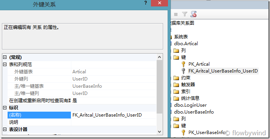This screenshot has width=270, height=139.
Task: Collapse the 表设计器 property category
Action: [x=5, y=130]
